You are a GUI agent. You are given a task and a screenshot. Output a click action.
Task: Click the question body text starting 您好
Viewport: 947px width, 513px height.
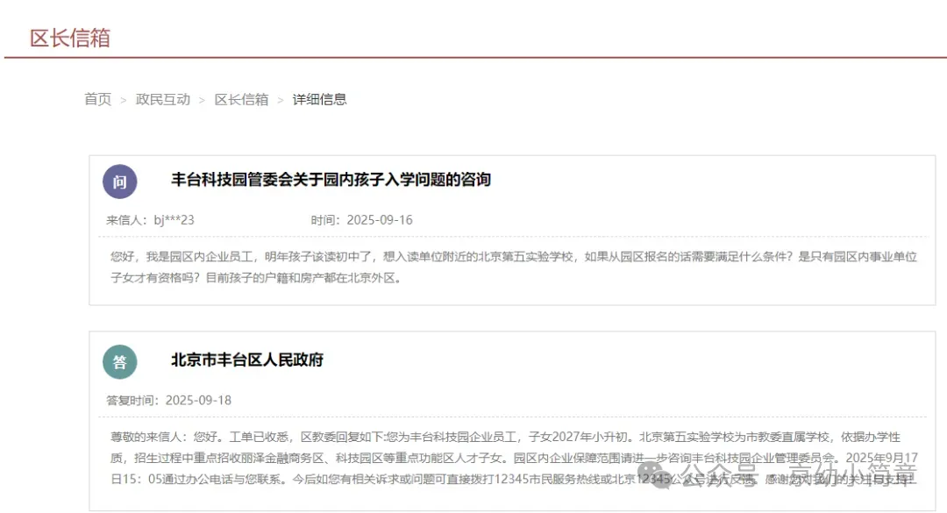513,267
